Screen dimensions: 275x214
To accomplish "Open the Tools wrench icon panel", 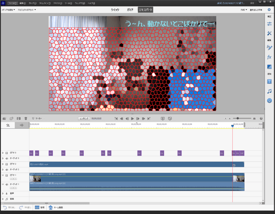I will point(269,33).
